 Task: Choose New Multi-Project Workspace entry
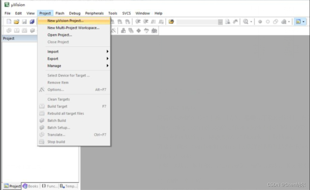tap(74, 28)
